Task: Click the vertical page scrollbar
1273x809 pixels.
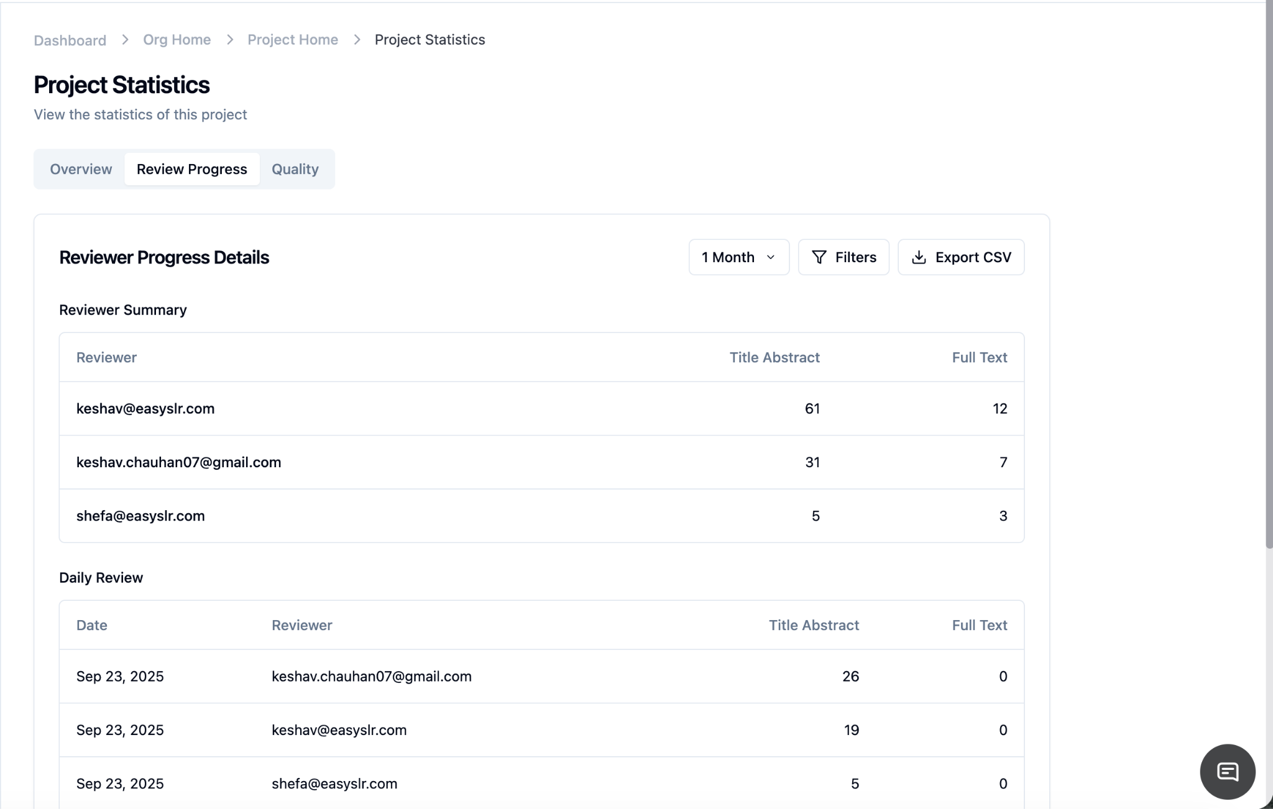Action: tap(1269, 273)
